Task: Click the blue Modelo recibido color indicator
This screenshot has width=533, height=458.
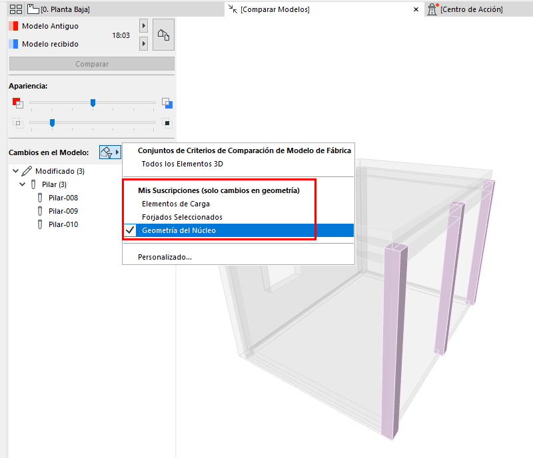Action: [x=13, y=44]
